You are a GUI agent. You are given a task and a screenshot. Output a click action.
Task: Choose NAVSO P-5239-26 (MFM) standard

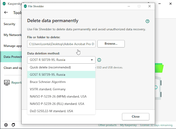(61, 96)
